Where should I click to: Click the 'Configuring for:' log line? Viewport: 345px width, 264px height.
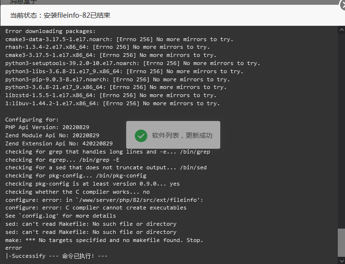[32, 120]
